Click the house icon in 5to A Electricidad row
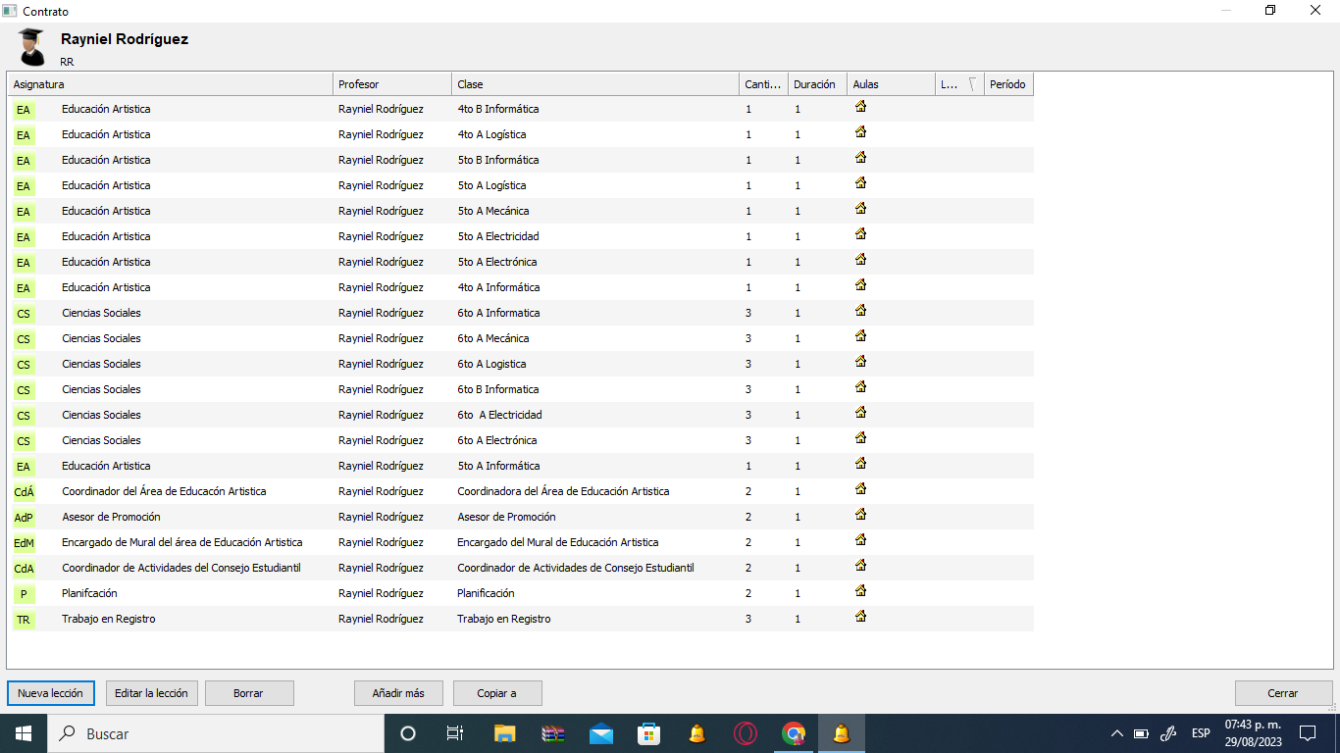Screen dimensions: 1340x753 [x=861, y=234]
